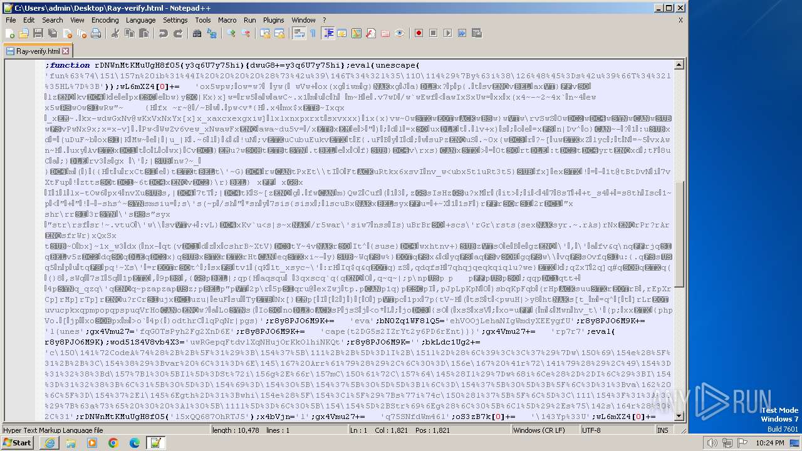This screenshot has width=802, height=451.
Task: Paste from clipboard using the Paste icon
Action: (143, 33)
